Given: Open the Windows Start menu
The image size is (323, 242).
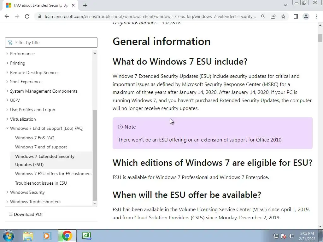Looking at the screenshot, I should point(9,236).
